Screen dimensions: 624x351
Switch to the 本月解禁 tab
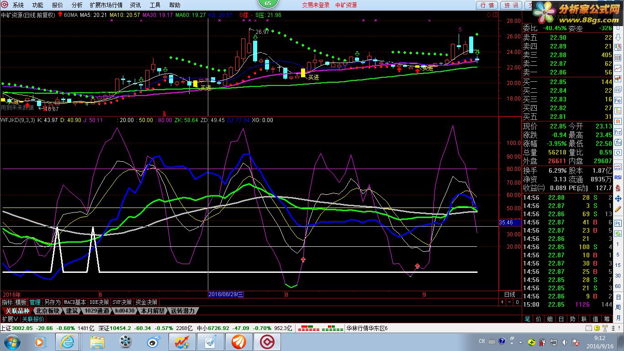click(152, 311)
